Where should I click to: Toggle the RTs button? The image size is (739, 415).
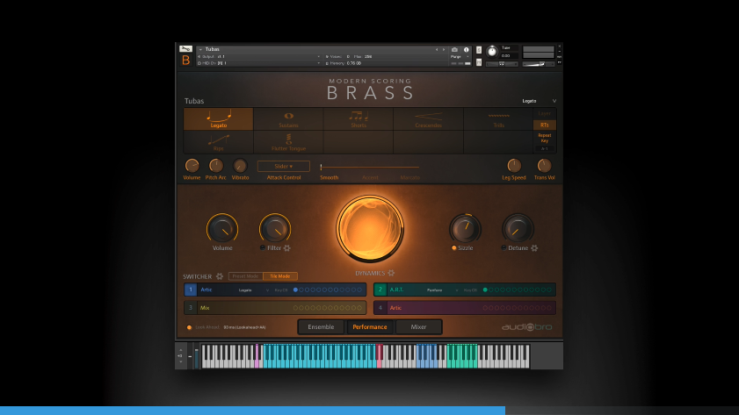tap(544, 125)
